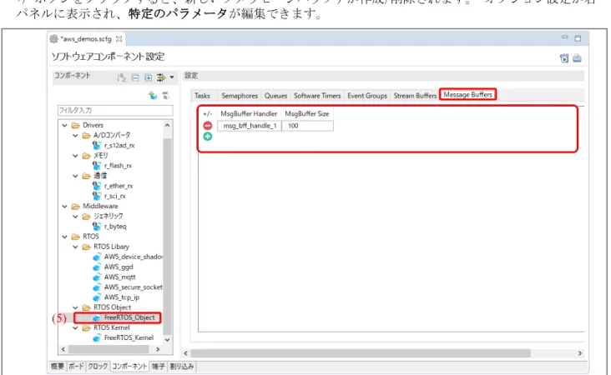Open the Semaphores tab
611x375 pixels.
pyautogui.click(x=240, y=96)
